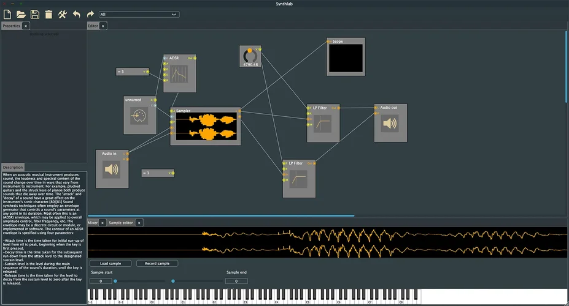
Task: Click the Scope module input port
Action: pos(328,42)
